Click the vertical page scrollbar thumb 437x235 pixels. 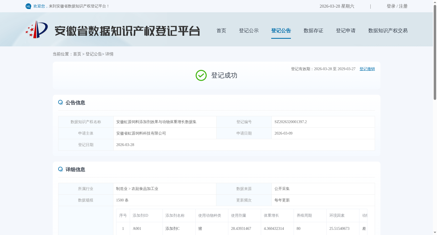[x=435, y=52]
